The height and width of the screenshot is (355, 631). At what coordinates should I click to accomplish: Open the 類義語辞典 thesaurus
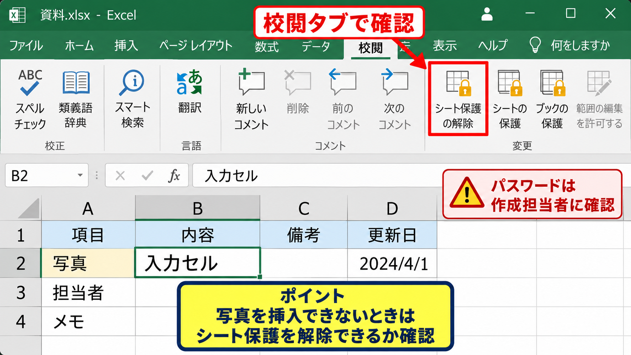click(76, 99)
